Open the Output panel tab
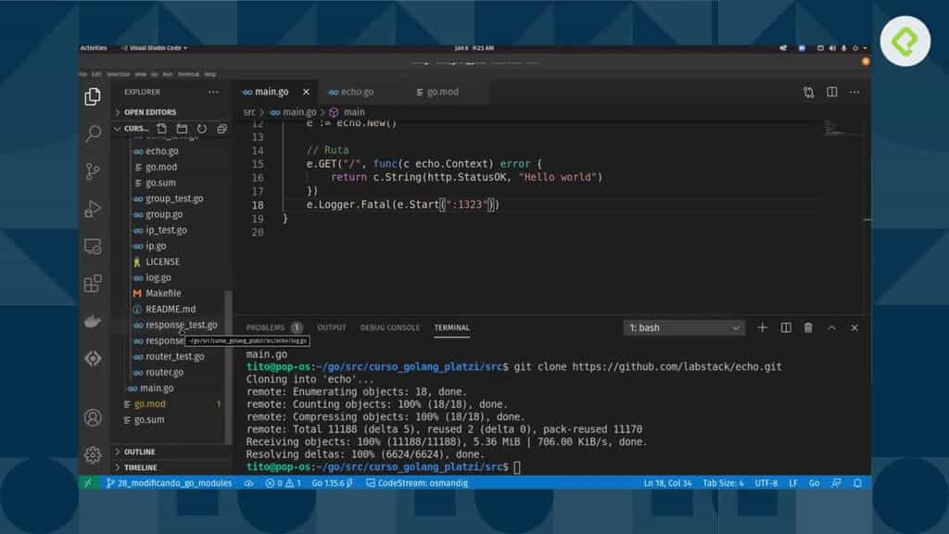This screenshot has height=534, width=949. click(x=332, y=327)
